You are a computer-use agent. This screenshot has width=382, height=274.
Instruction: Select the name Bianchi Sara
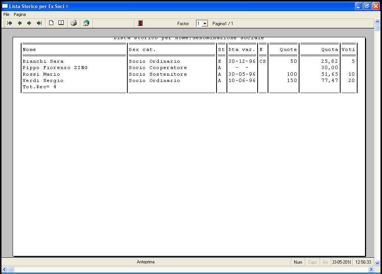[43, 61]
